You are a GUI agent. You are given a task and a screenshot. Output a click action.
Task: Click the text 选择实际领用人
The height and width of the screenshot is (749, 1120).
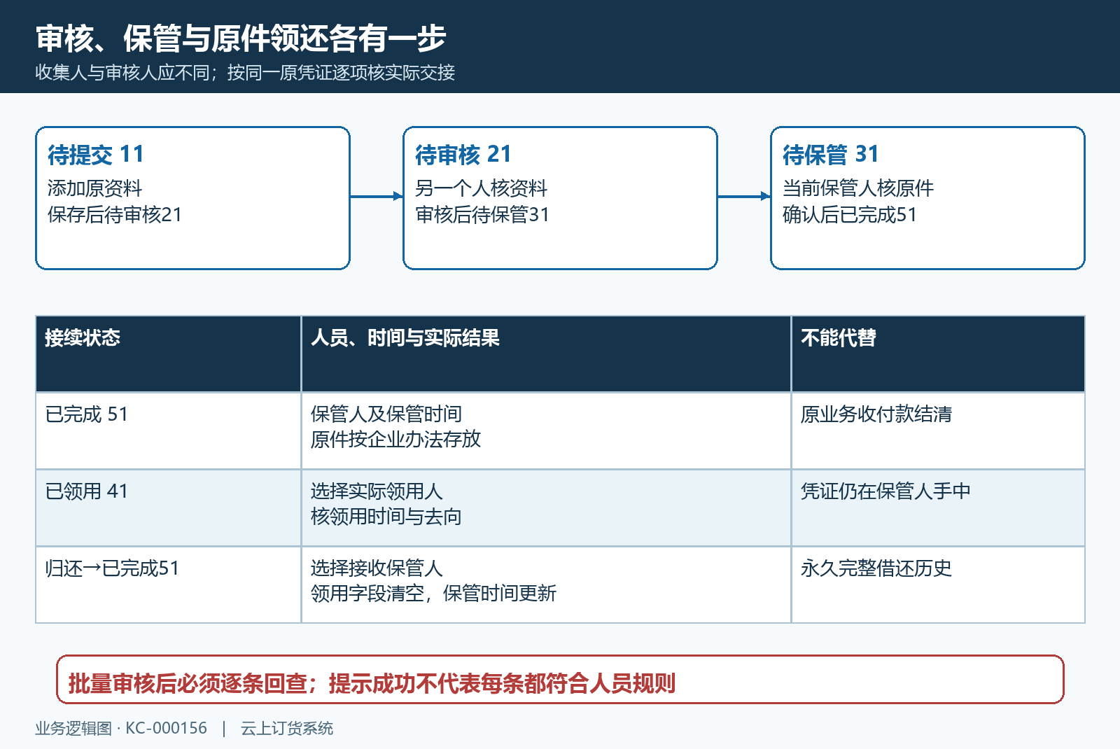coord(377,491)
